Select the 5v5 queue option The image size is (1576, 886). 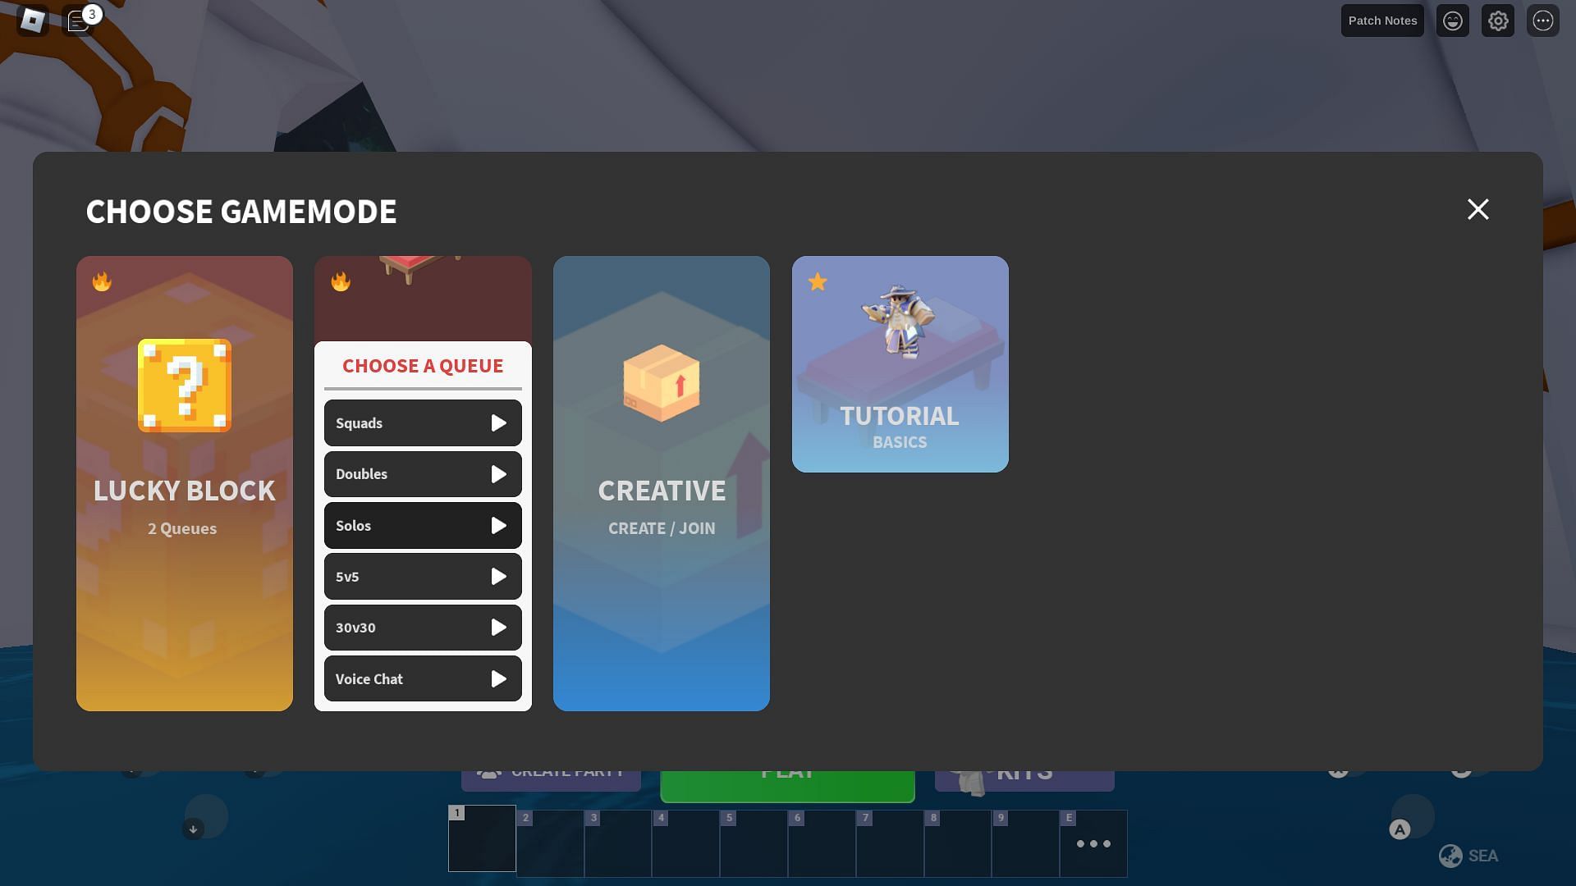pos(422,576)
